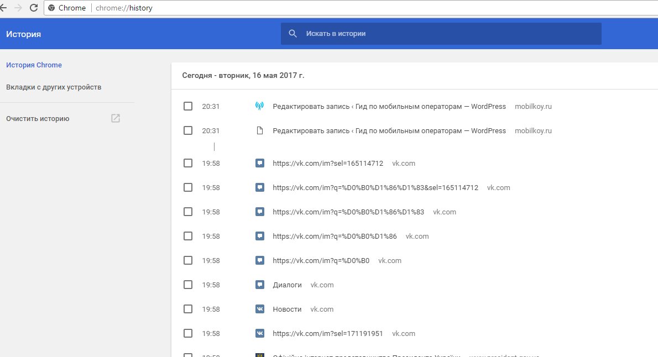The height and width of the screenshot is (357, 658).
Task: Open the История Chrome sidebar section
Action: (34, 65)
